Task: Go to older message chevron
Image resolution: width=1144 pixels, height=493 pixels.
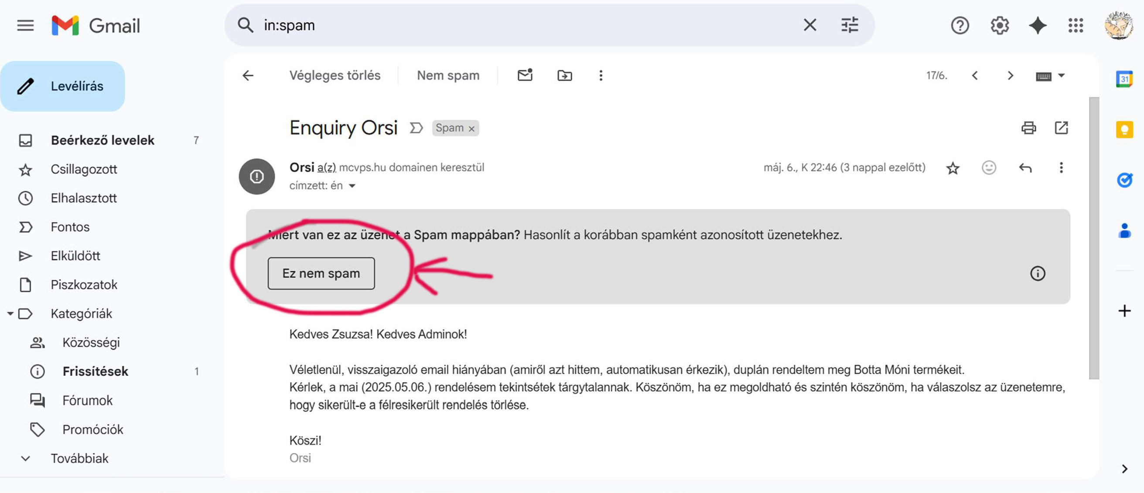Action: (x=1011, y=75)
